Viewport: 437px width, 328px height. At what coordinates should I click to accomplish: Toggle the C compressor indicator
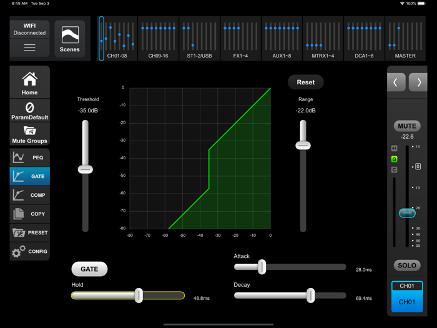pyautogui.click(x=394, y=169)
